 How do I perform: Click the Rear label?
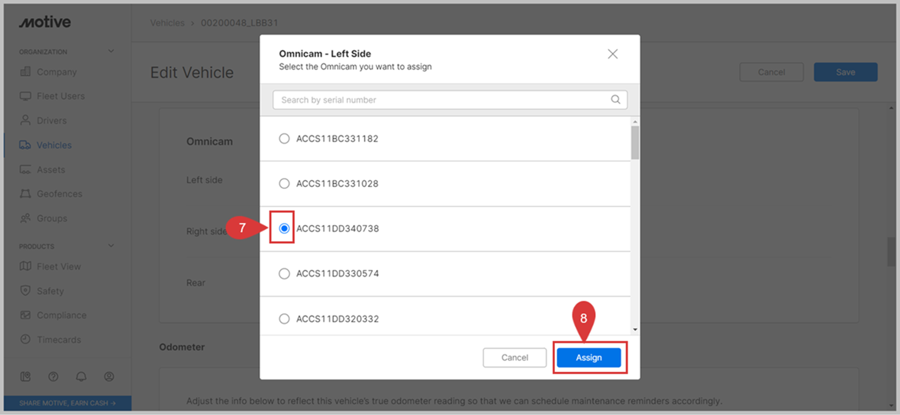pos(196,282)
